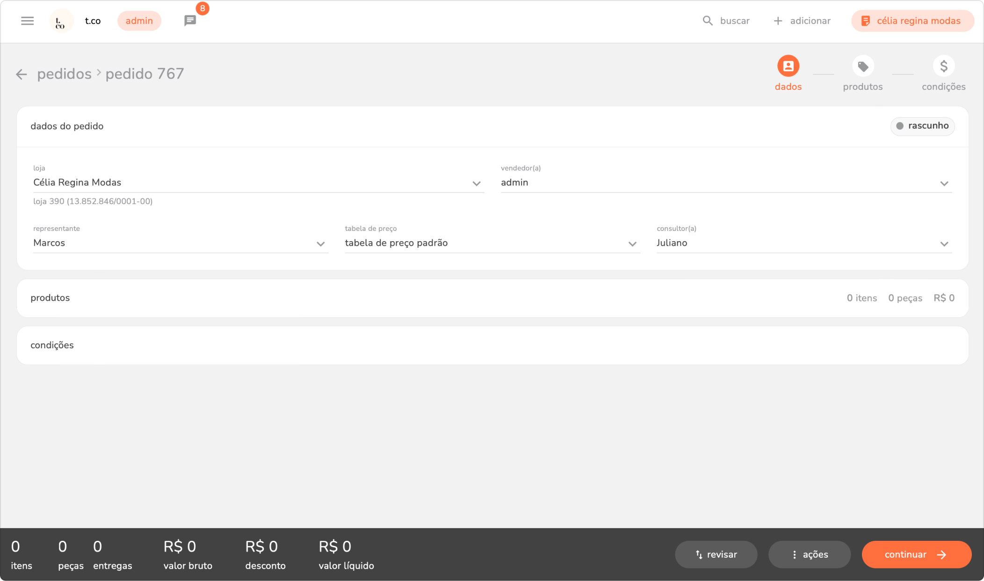Image resolution: width=984 pixels, height=581 pixels.
Task: Click the plus icon beside adicionar
Action: point(778,21)
